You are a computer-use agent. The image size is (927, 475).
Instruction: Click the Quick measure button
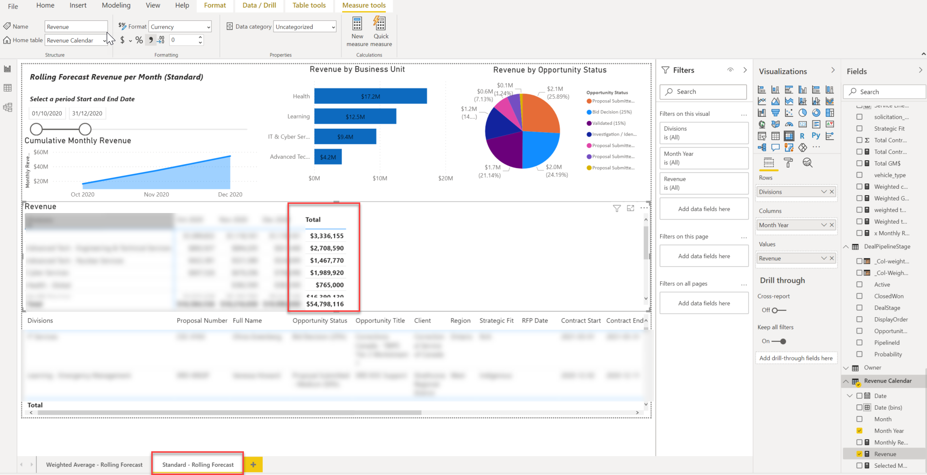click(381, 31)
